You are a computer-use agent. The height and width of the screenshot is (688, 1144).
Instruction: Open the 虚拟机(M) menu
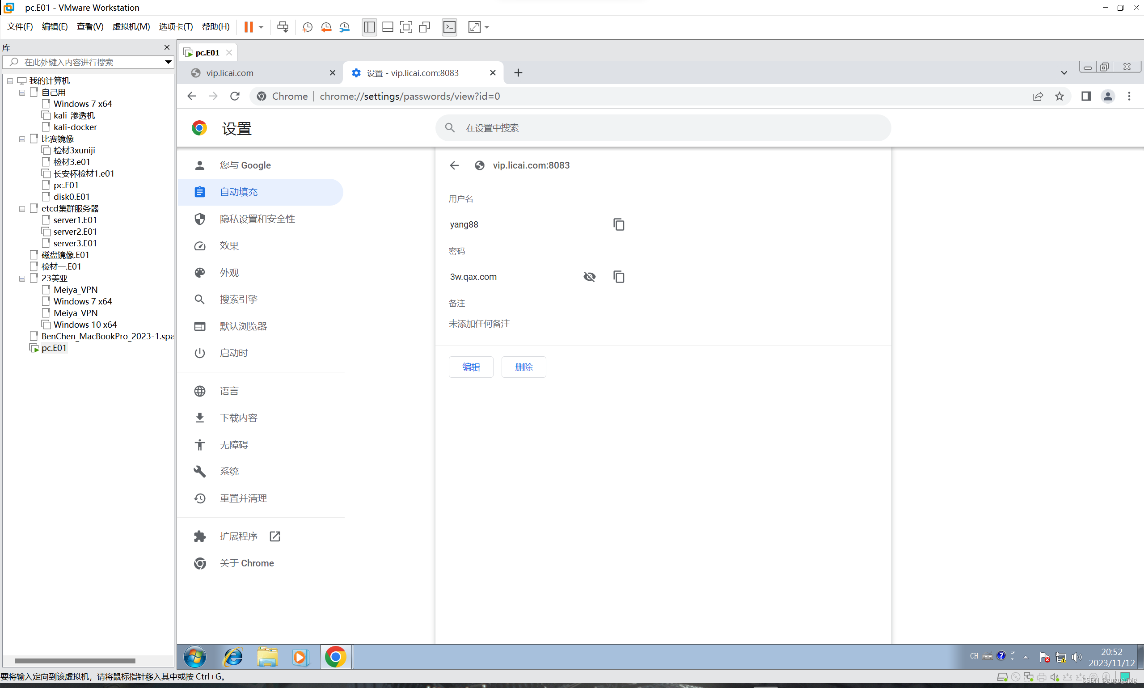131,27
